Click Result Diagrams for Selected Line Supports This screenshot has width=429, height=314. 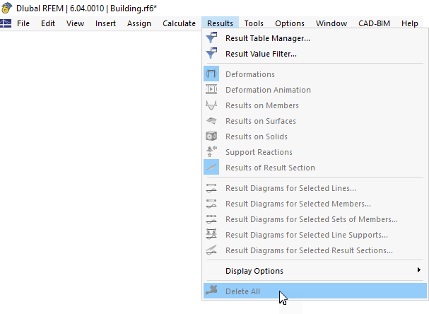(x=306, y=235)
